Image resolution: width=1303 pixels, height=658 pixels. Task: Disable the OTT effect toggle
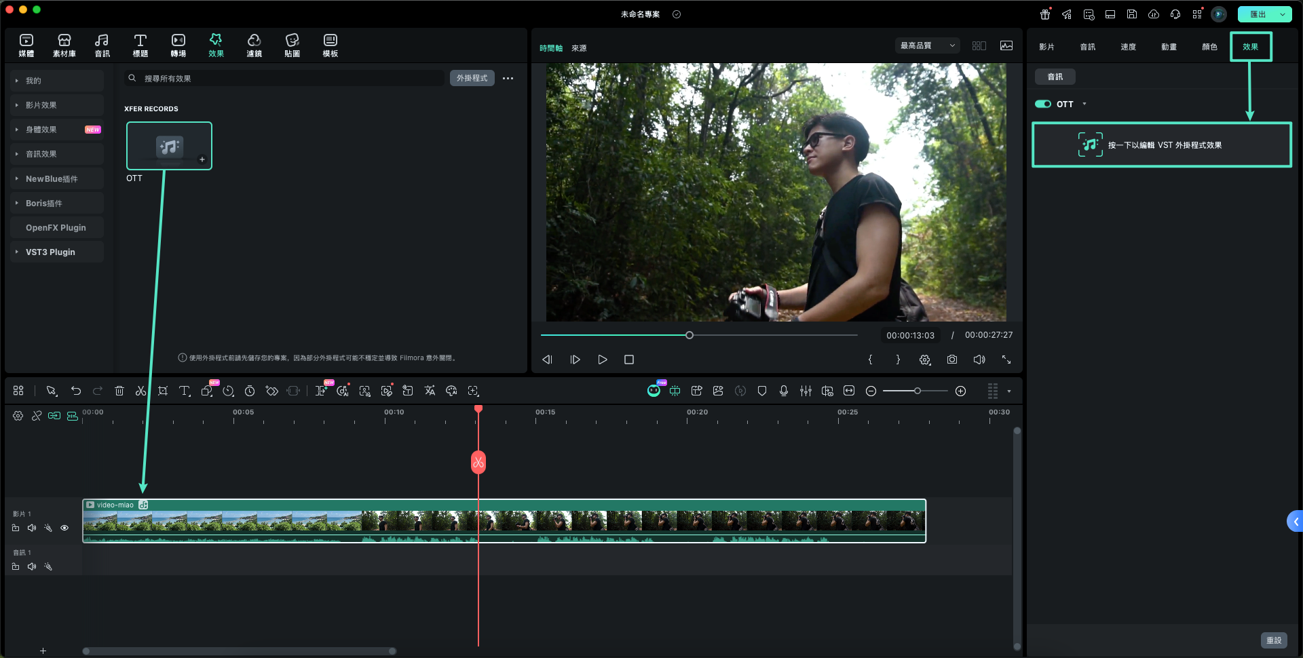click(x=1042, y=104)
